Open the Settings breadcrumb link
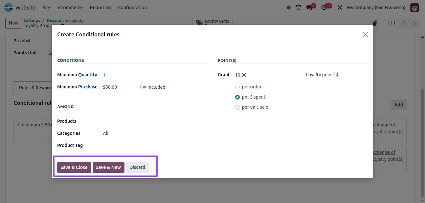 (32, 20)
